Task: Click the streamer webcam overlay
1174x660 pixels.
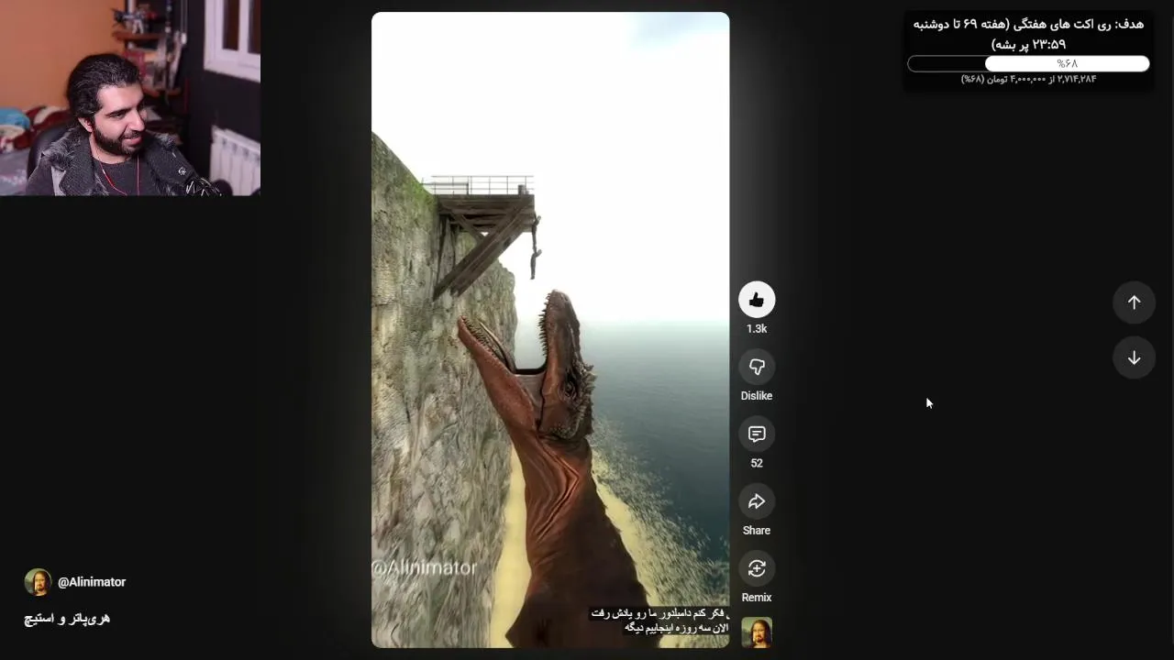Action: (x=130, y=97)
